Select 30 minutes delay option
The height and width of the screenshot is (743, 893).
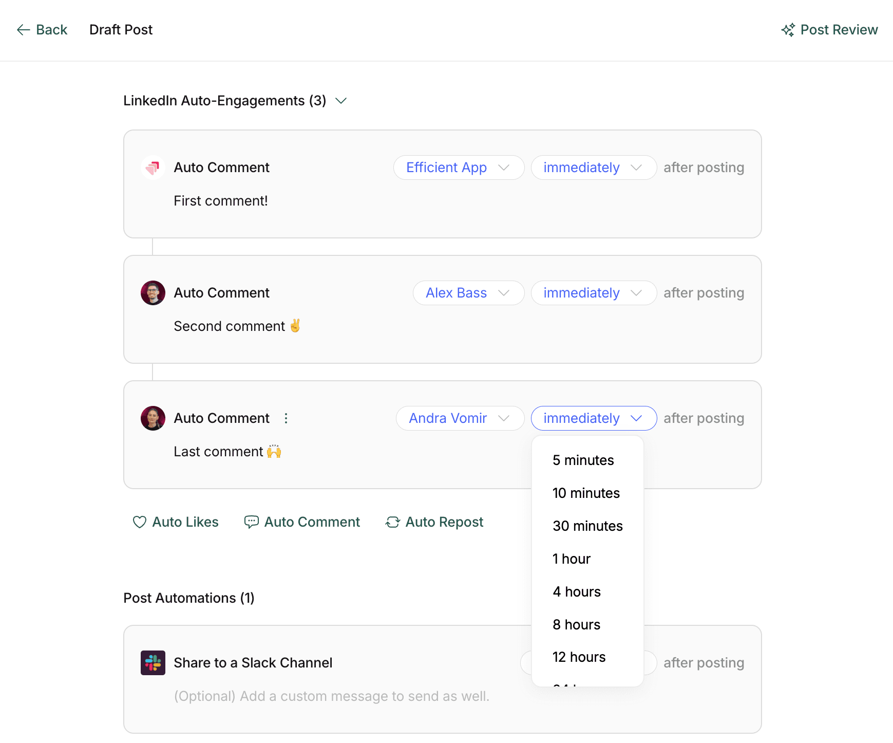coord(587,526)
